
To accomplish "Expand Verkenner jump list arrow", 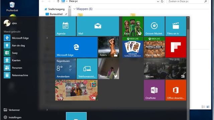I will [x=47, y=110].
